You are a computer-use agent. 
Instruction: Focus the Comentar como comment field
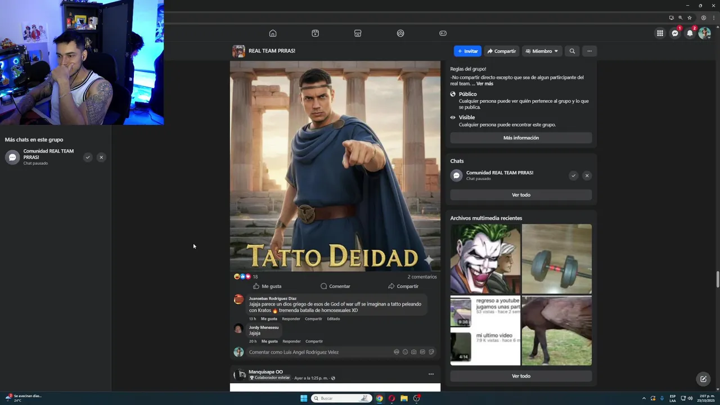tap(319, 352)
